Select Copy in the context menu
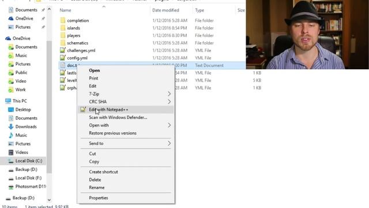This screenshot has width=369, height=208. 94,162
